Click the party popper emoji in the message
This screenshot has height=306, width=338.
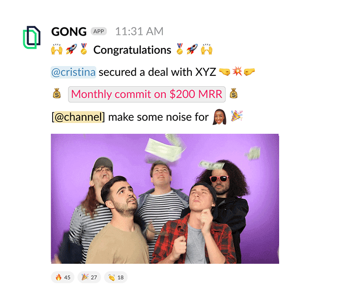coord(237,116)
